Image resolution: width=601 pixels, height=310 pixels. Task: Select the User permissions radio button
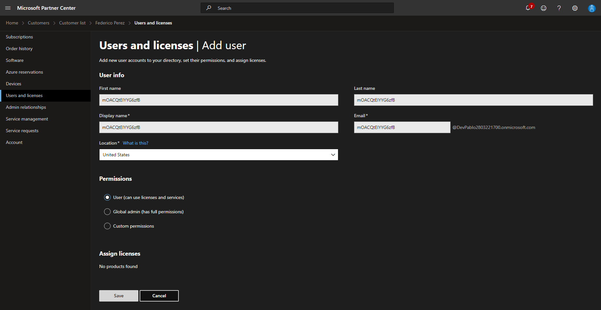coord(107,197)
